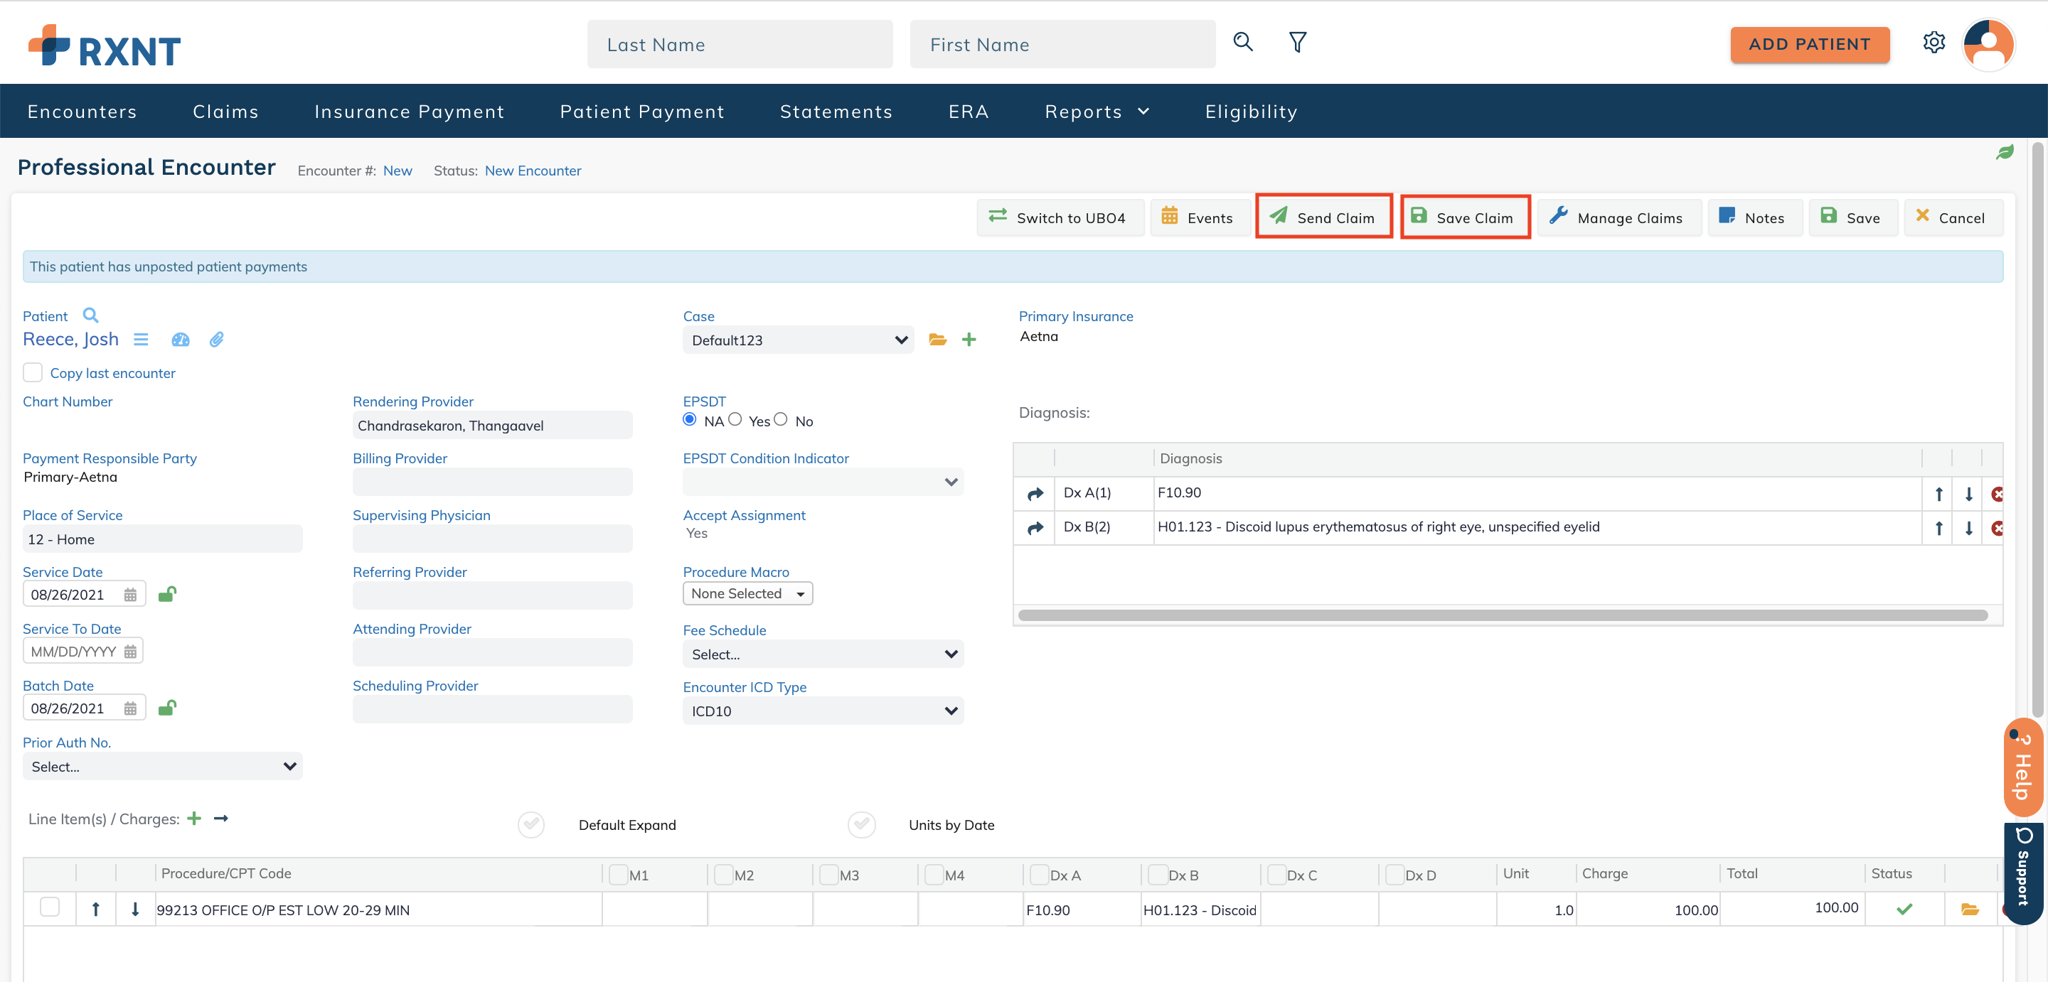Click the Service Date unlock icon

(167, 594)
